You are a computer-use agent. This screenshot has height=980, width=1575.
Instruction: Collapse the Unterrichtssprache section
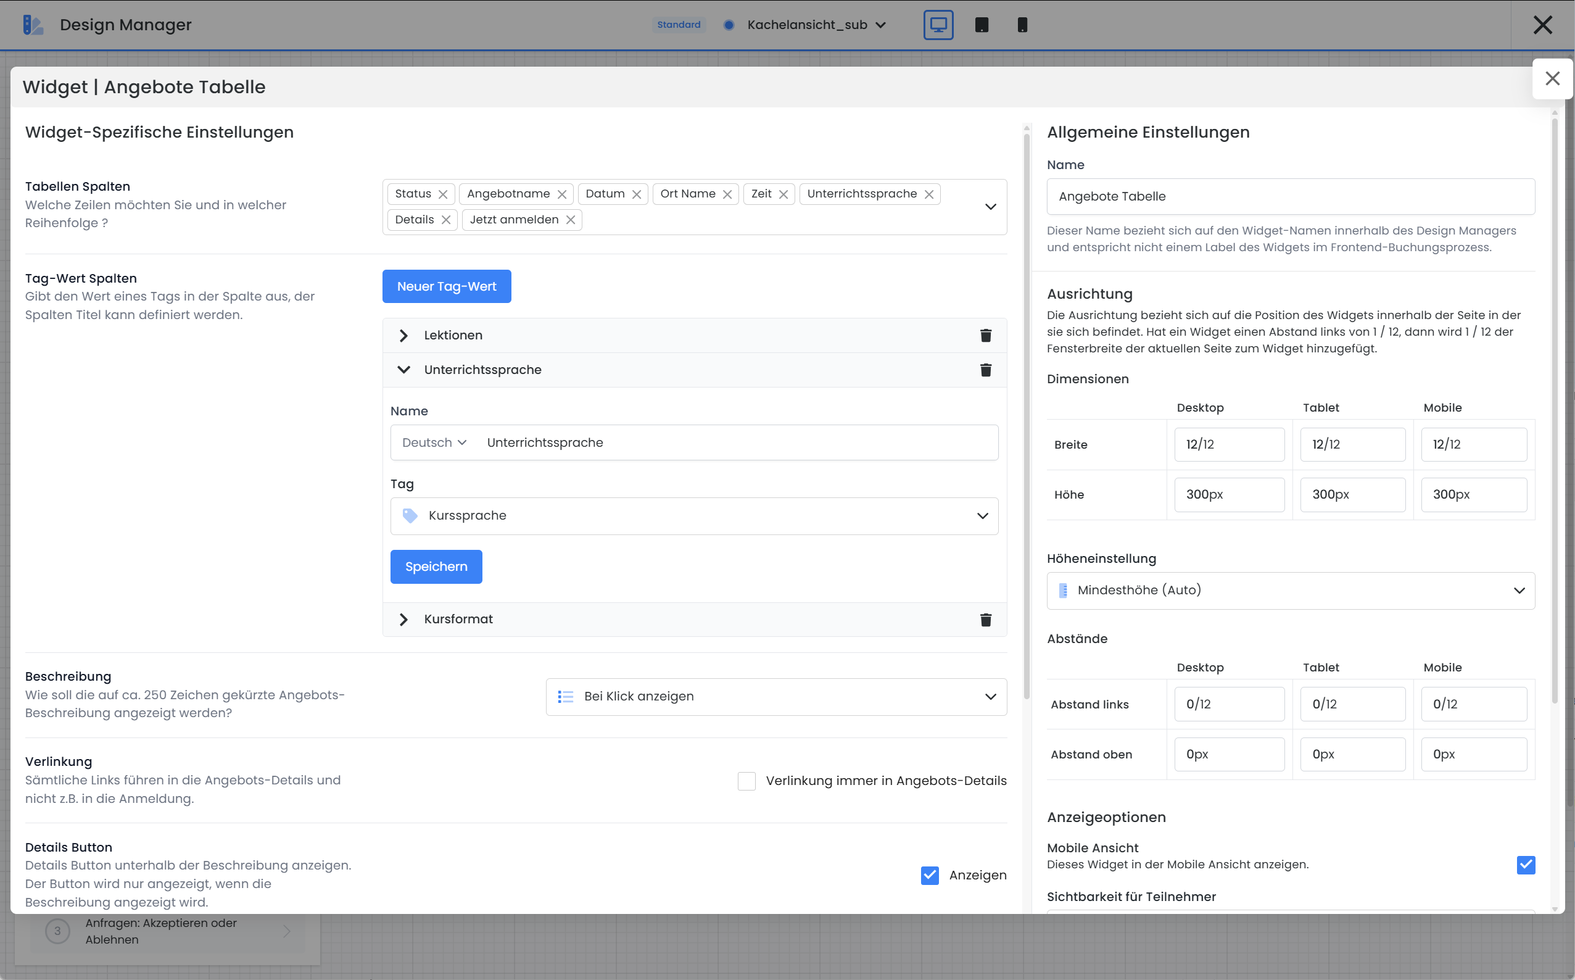403,370
